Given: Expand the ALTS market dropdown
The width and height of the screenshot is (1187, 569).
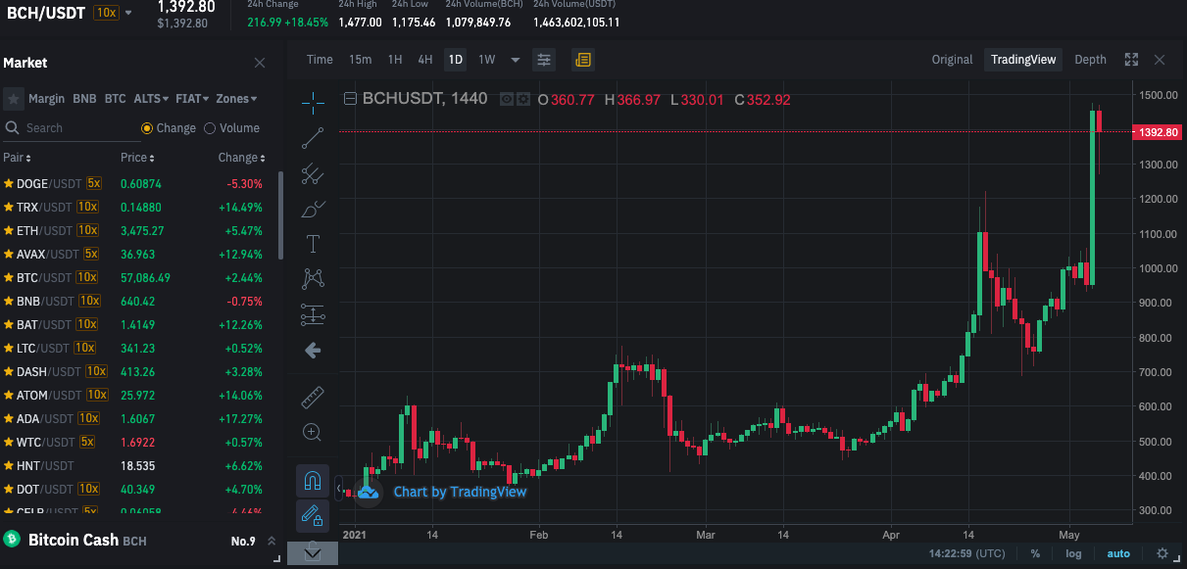Looking at the screenshot, I should tap(151, 99).
